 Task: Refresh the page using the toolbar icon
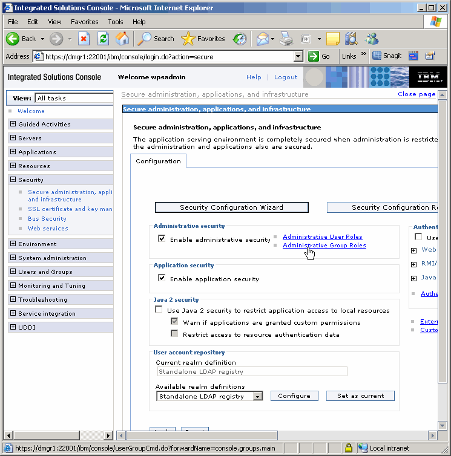103,39
